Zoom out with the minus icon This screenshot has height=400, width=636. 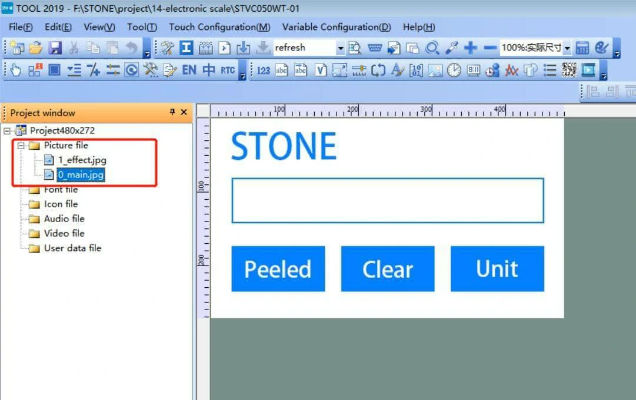[490, 48]
